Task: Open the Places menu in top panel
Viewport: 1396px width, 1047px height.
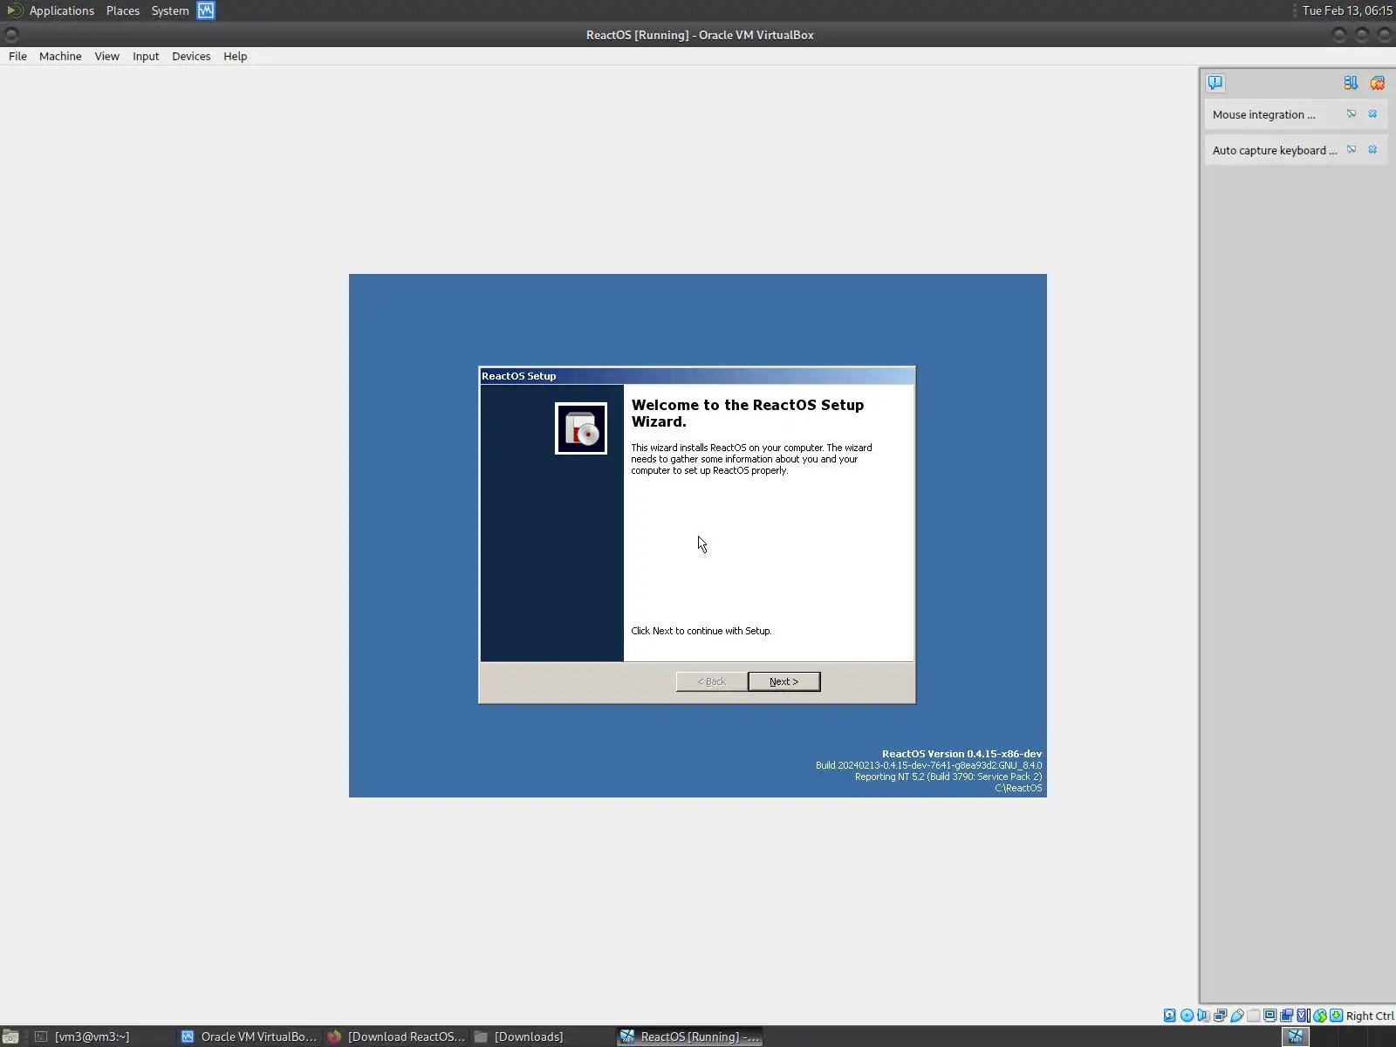Action: point(123,10)
